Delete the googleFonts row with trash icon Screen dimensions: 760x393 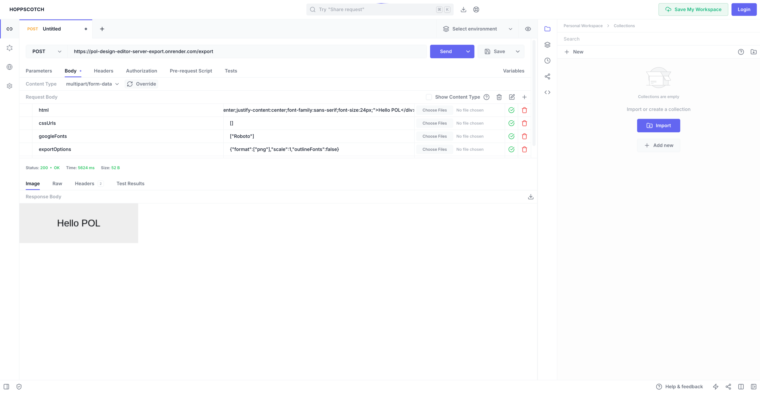[x=524, y=136]
